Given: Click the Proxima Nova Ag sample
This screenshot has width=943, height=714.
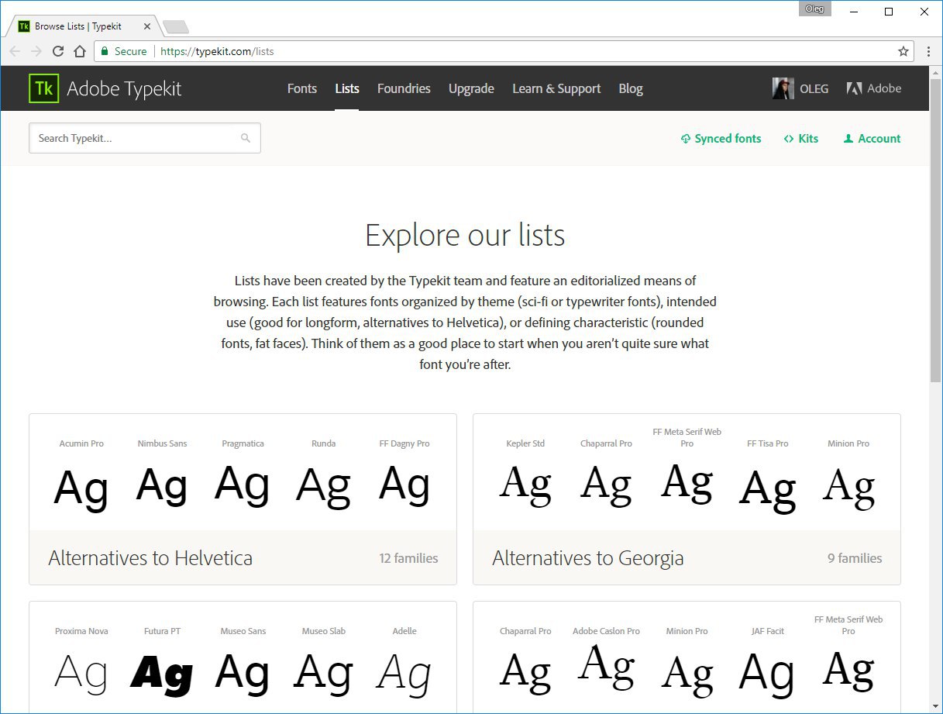Looking at the screenshot, I should [81, 673].
